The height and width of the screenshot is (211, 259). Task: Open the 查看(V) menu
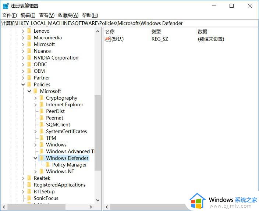tap(47, 15)
